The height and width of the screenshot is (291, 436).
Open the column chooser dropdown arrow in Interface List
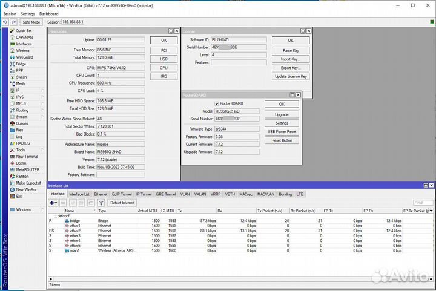pyautogui.click(x=431, y=211)
